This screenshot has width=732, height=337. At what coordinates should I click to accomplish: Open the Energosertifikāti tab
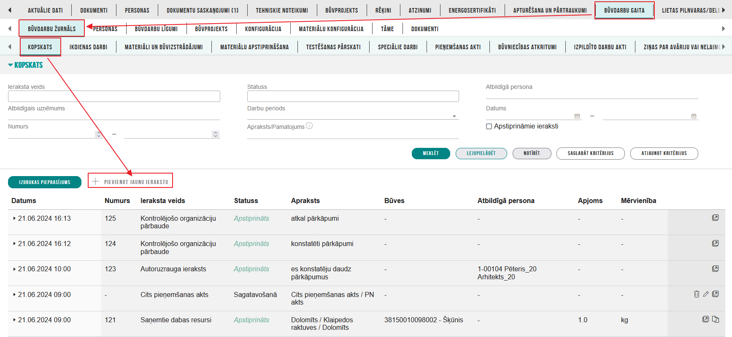(472, 10)
